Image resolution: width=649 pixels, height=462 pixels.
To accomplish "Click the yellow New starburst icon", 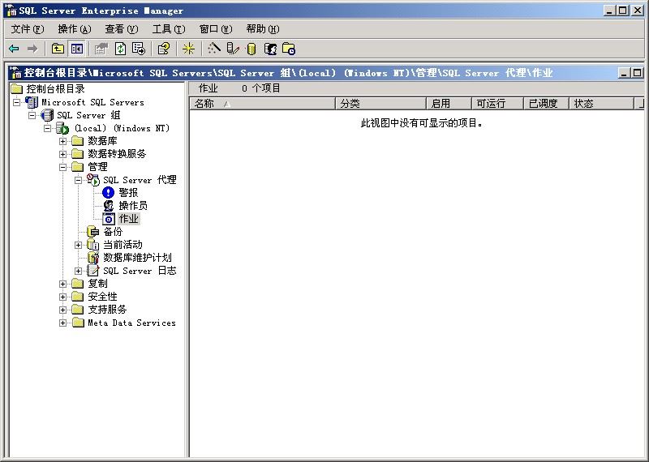I will pyautogui.click(x=188, y=49).
